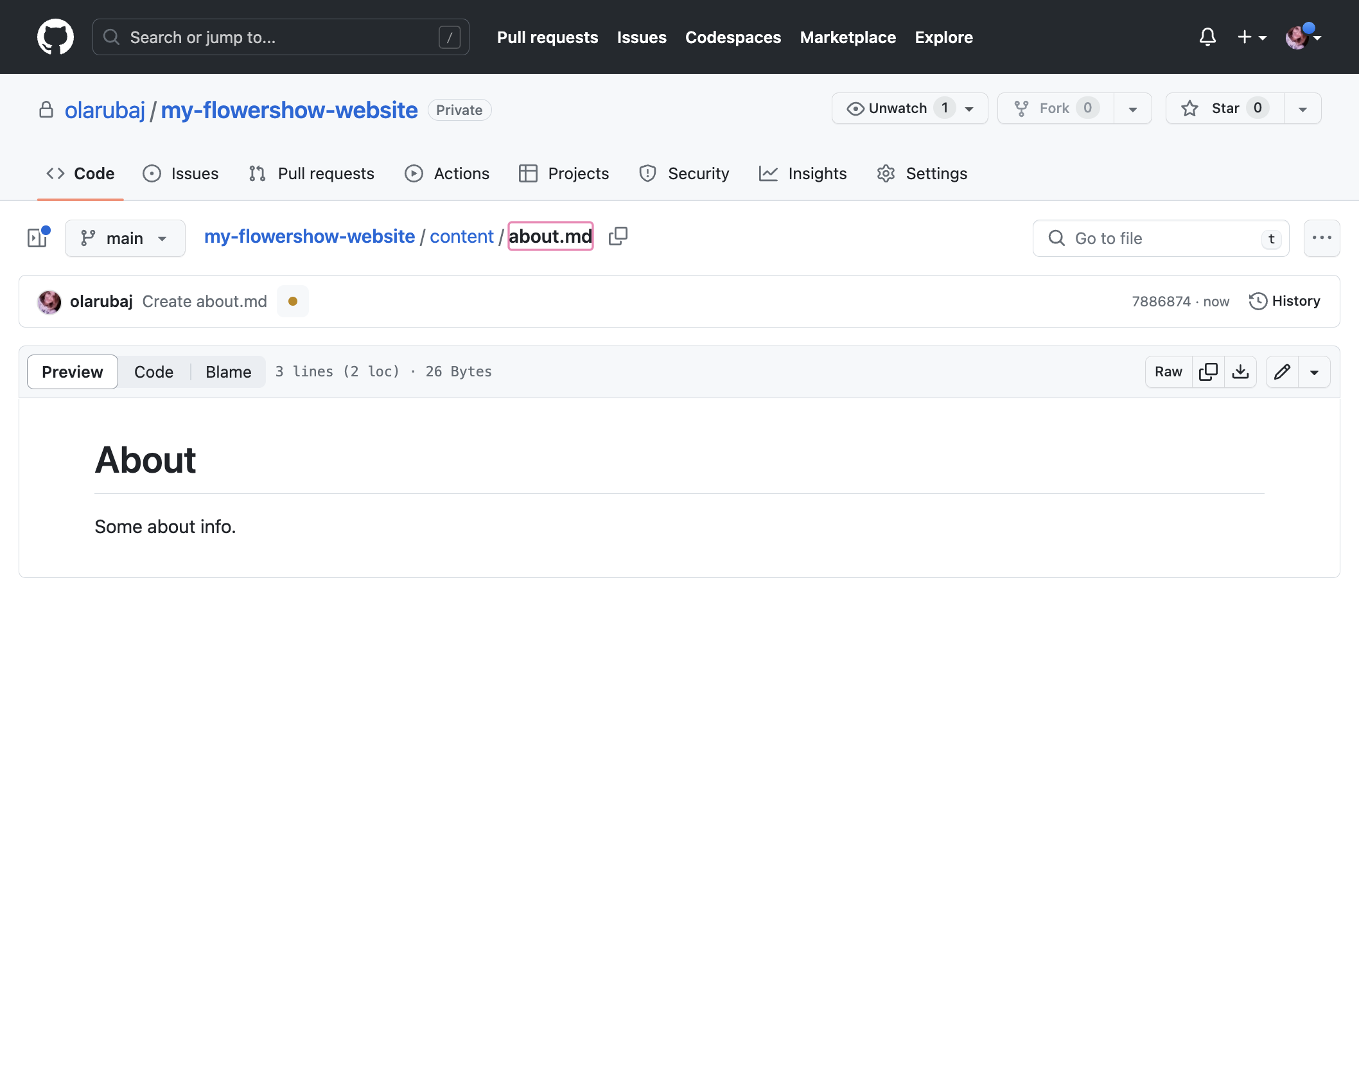The image size is (1359, 1079).
Task: Open the three-dot more file actions menu
Action: click(1322, 238)
